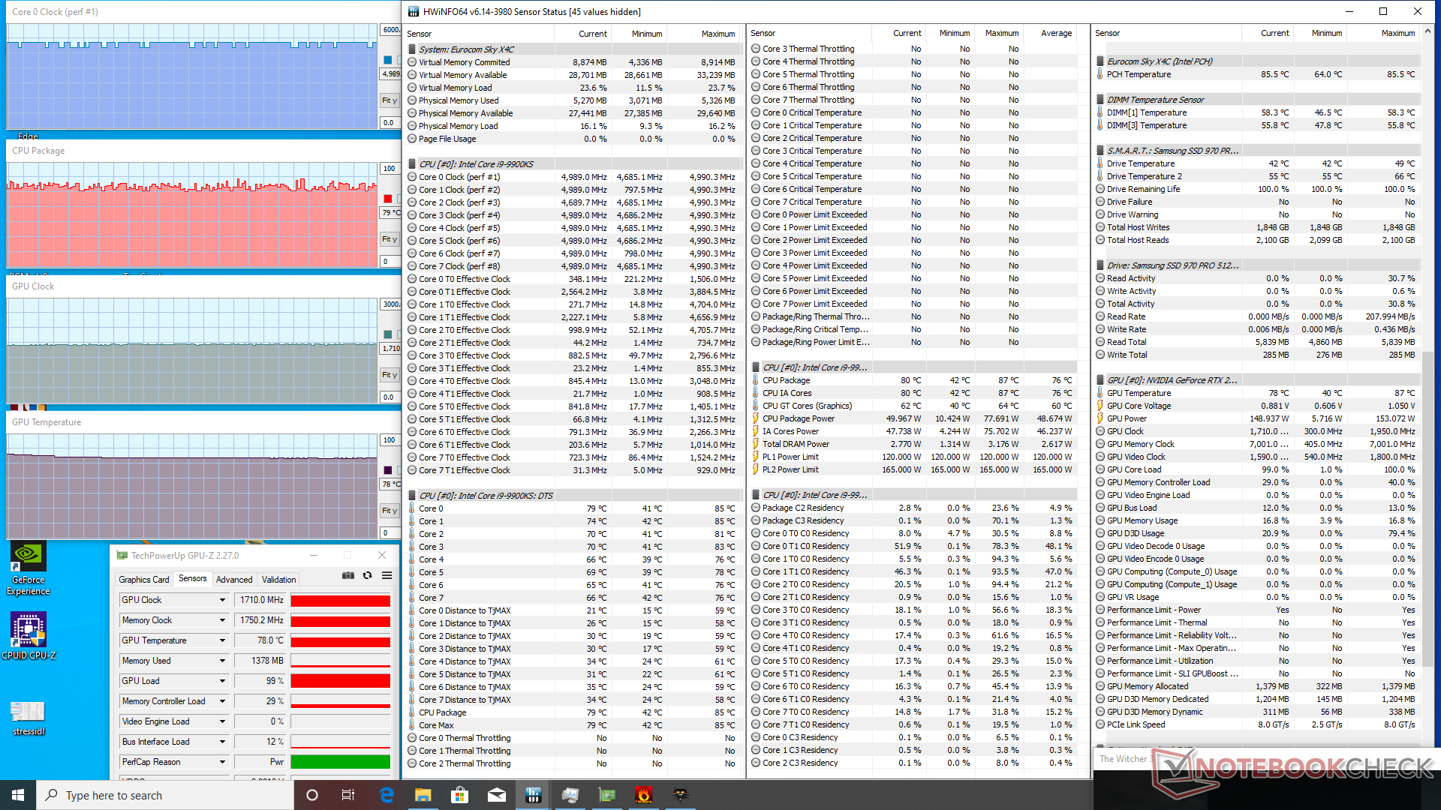Open Microsoft Store from taskbar
The image size is (1441, 810).
point(459,795)
